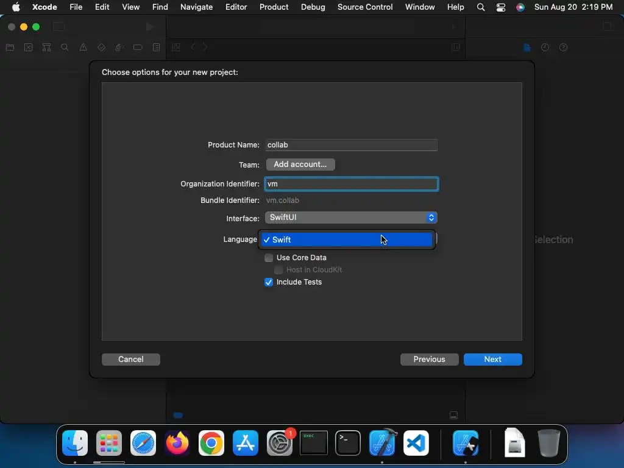This screenshot has height=468, width=624.
Task: Open Safari from the Dock
Action: (x=143, y=443)
